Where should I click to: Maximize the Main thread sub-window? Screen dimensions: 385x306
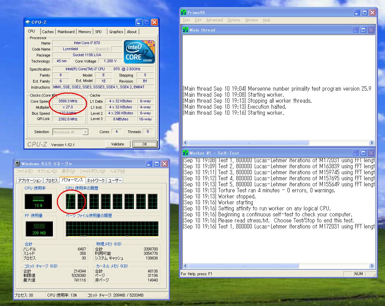(363, 30)
